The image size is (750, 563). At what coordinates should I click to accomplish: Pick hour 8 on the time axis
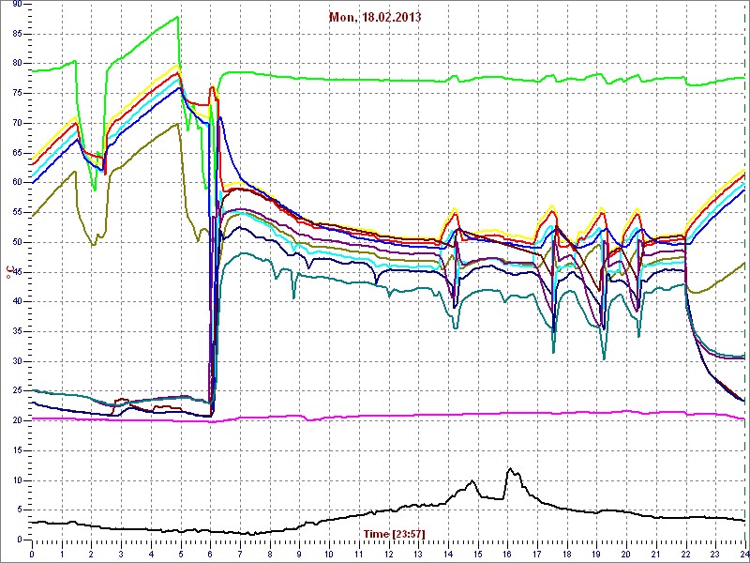tap(270, 554)
